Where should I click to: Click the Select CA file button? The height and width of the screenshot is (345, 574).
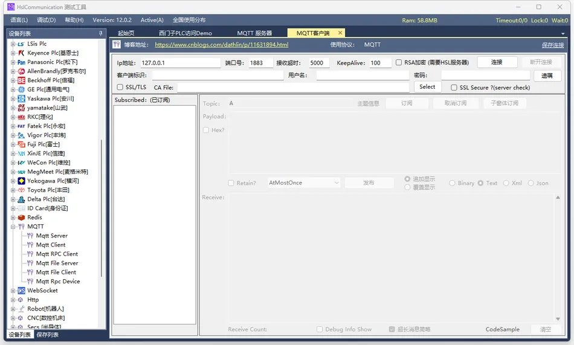tap(427, 87)
